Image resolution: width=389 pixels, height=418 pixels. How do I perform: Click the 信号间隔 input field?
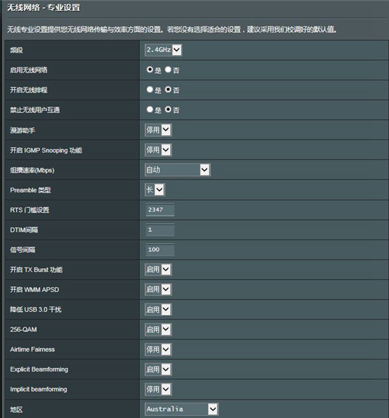coord(159,250)
